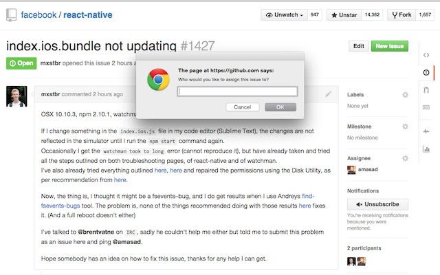Click the Unsubscribe button
440x275 pixels.
point(377,204)
